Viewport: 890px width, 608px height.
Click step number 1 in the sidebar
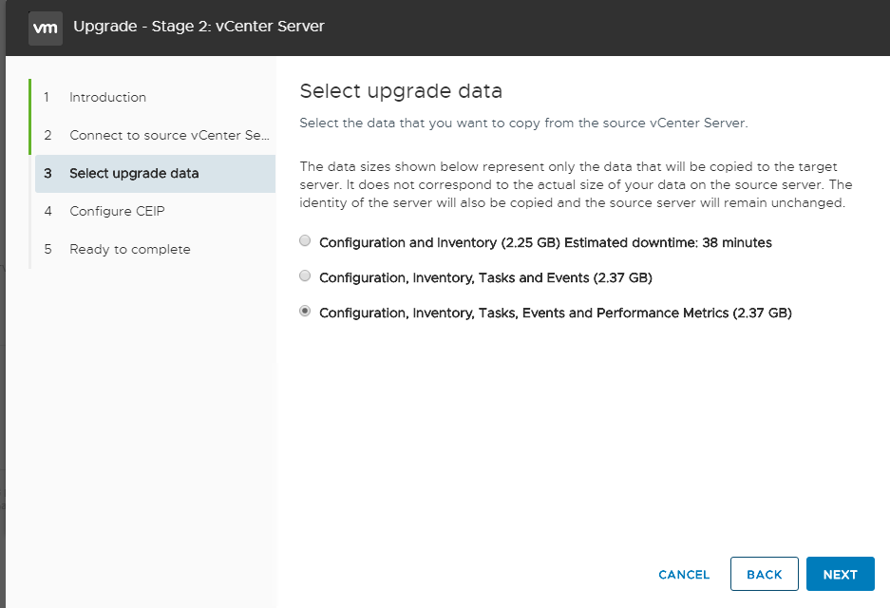[47, 97]
